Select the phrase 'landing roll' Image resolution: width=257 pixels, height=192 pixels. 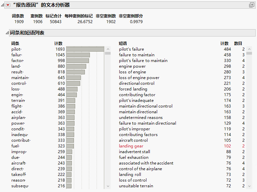pos(130,175)
